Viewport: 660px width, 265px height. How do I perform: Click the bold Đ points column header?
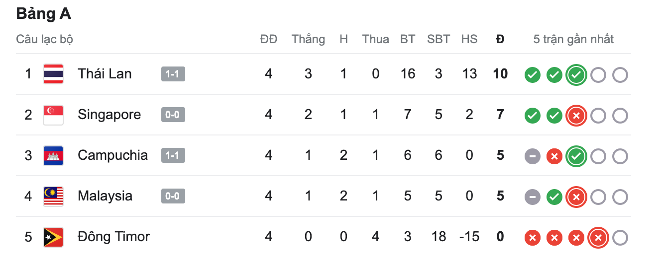click(500, 39)
